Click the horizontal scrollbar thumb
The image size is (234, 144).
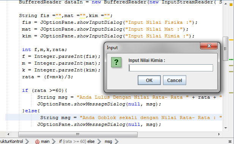tap(78, 134)
